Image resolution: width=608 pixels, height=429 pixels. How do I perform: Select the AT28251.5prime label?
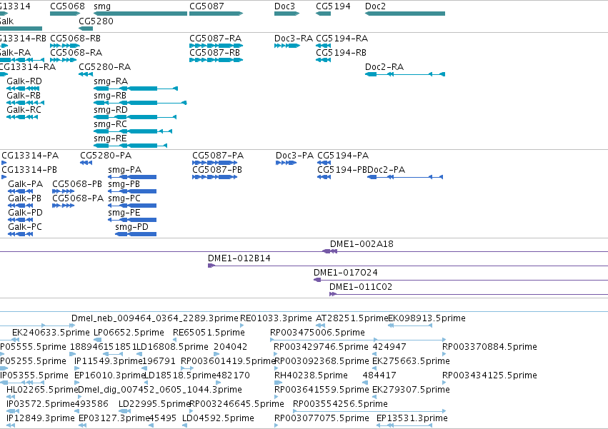pos(352,318)
